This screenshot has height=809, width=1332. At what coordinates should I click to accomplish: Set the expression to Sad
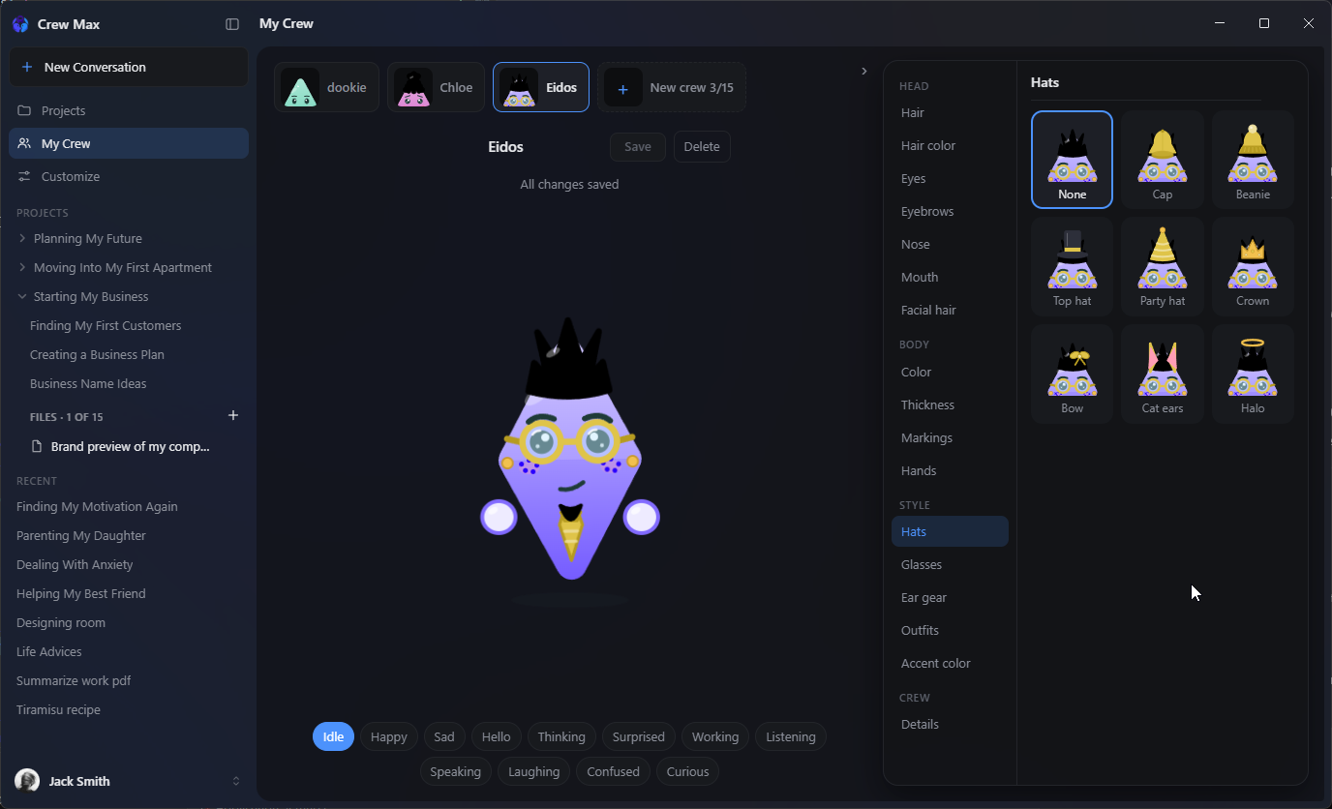coord(444,736)
